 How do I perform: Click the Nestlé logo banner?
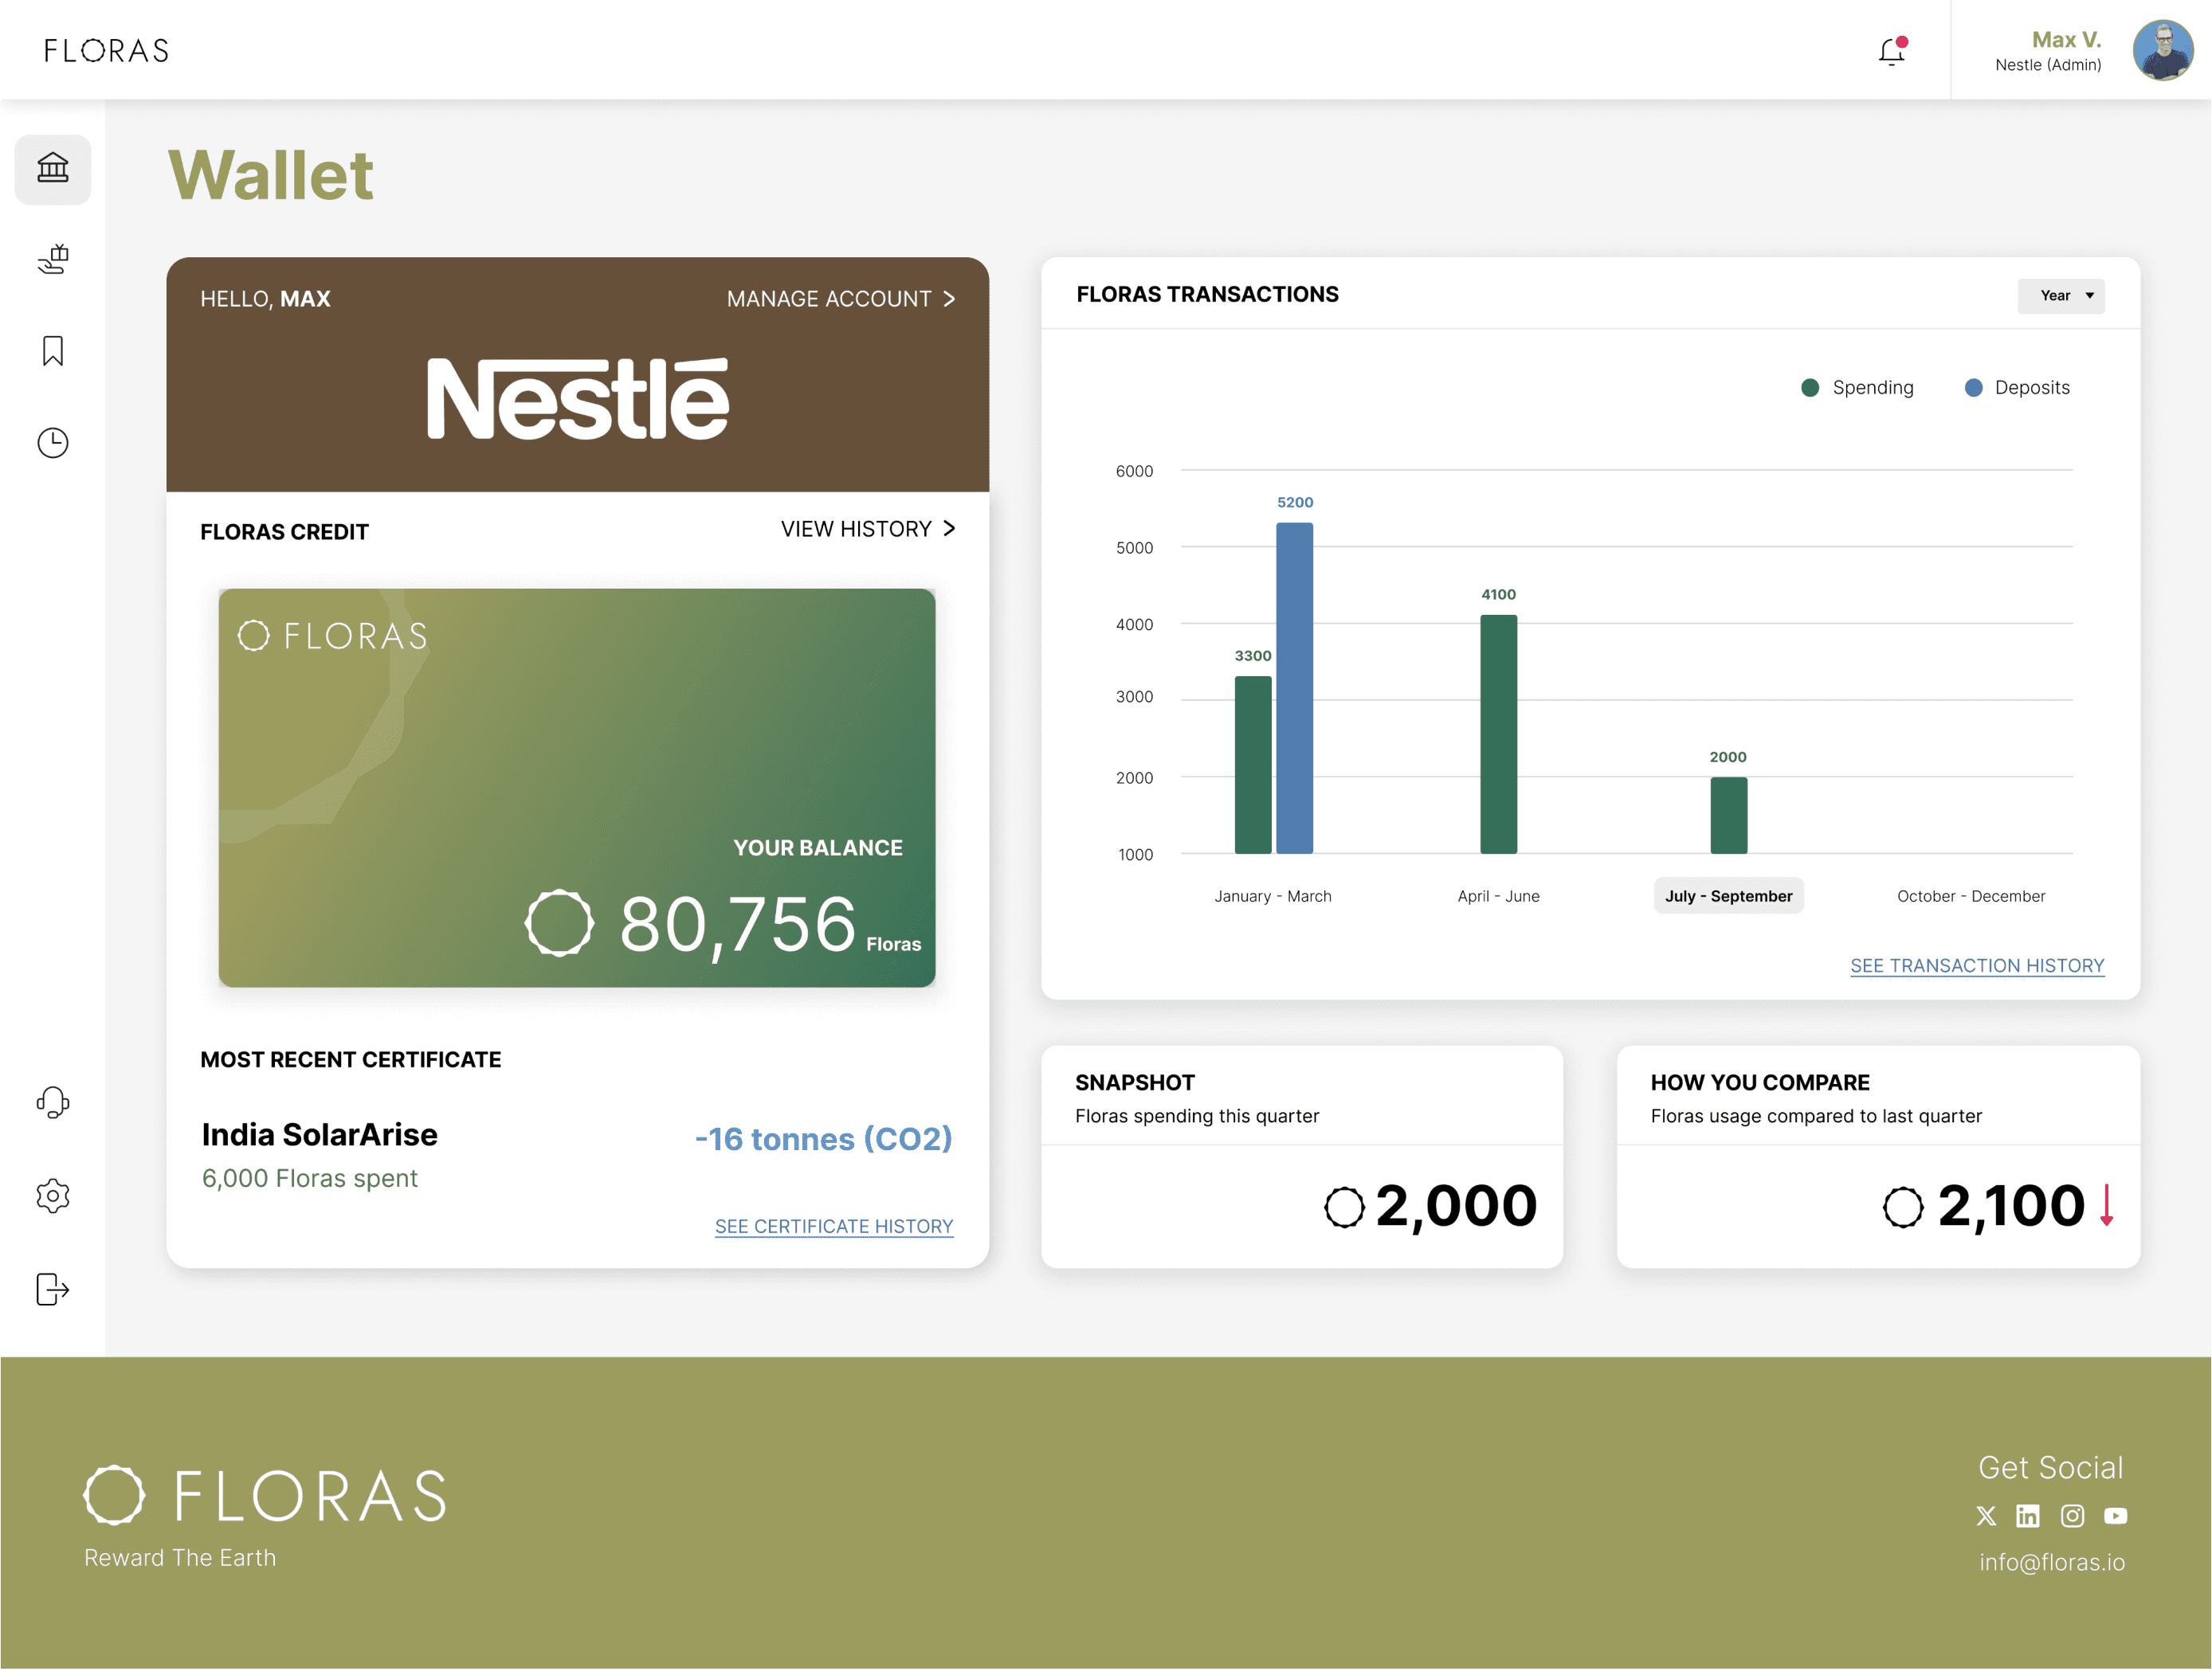click(x=578, y=399)
